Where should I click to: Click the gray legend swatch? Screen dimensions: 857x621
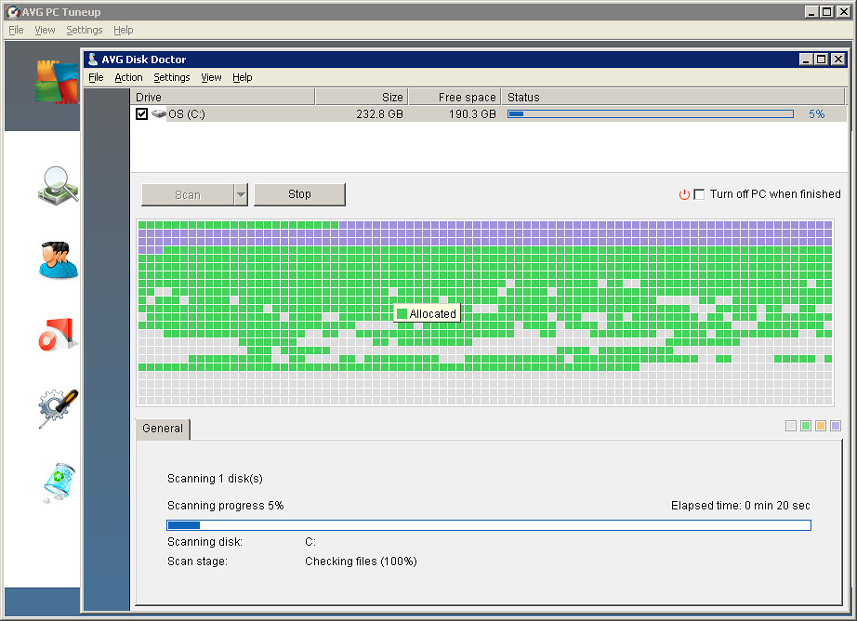[791, 426]
